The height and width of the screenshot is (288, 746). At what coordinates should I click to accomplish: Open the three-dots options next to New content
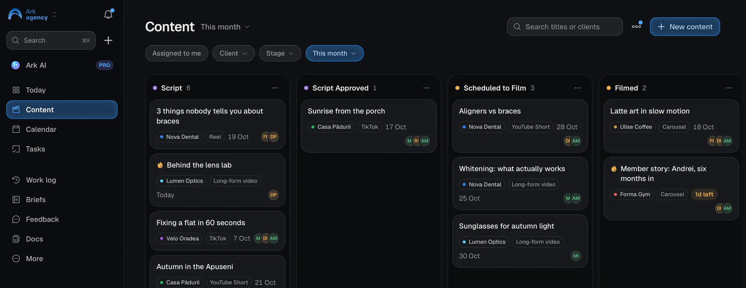pyautogui.click(x=636, y=27)
